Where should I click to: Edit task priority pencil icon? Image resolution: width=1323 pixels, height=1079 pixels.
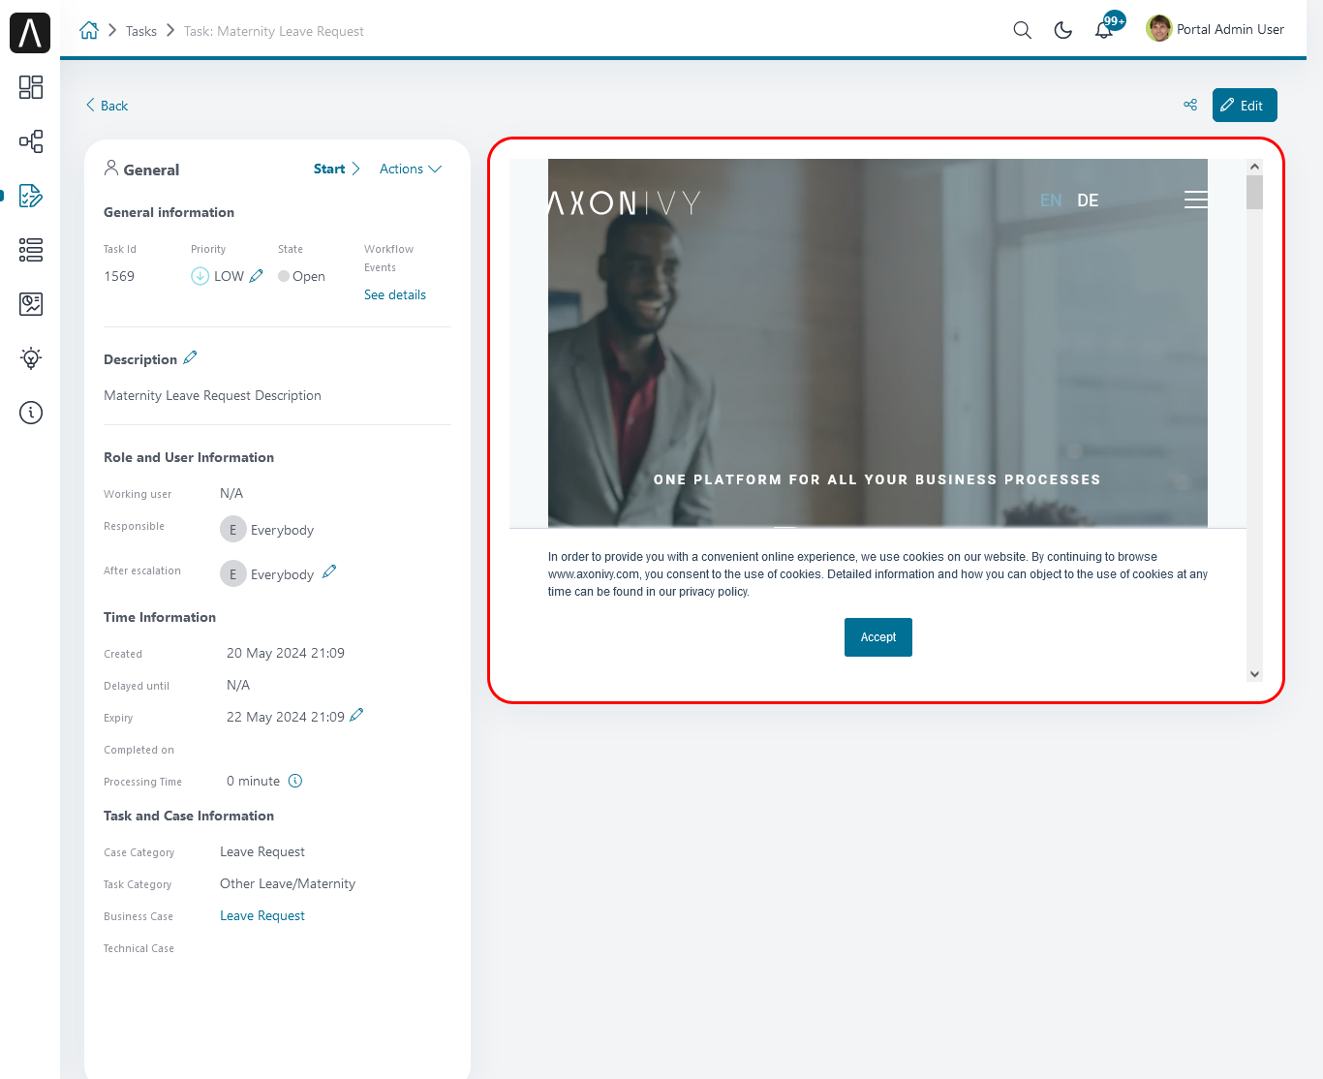(x=256, y=276)
